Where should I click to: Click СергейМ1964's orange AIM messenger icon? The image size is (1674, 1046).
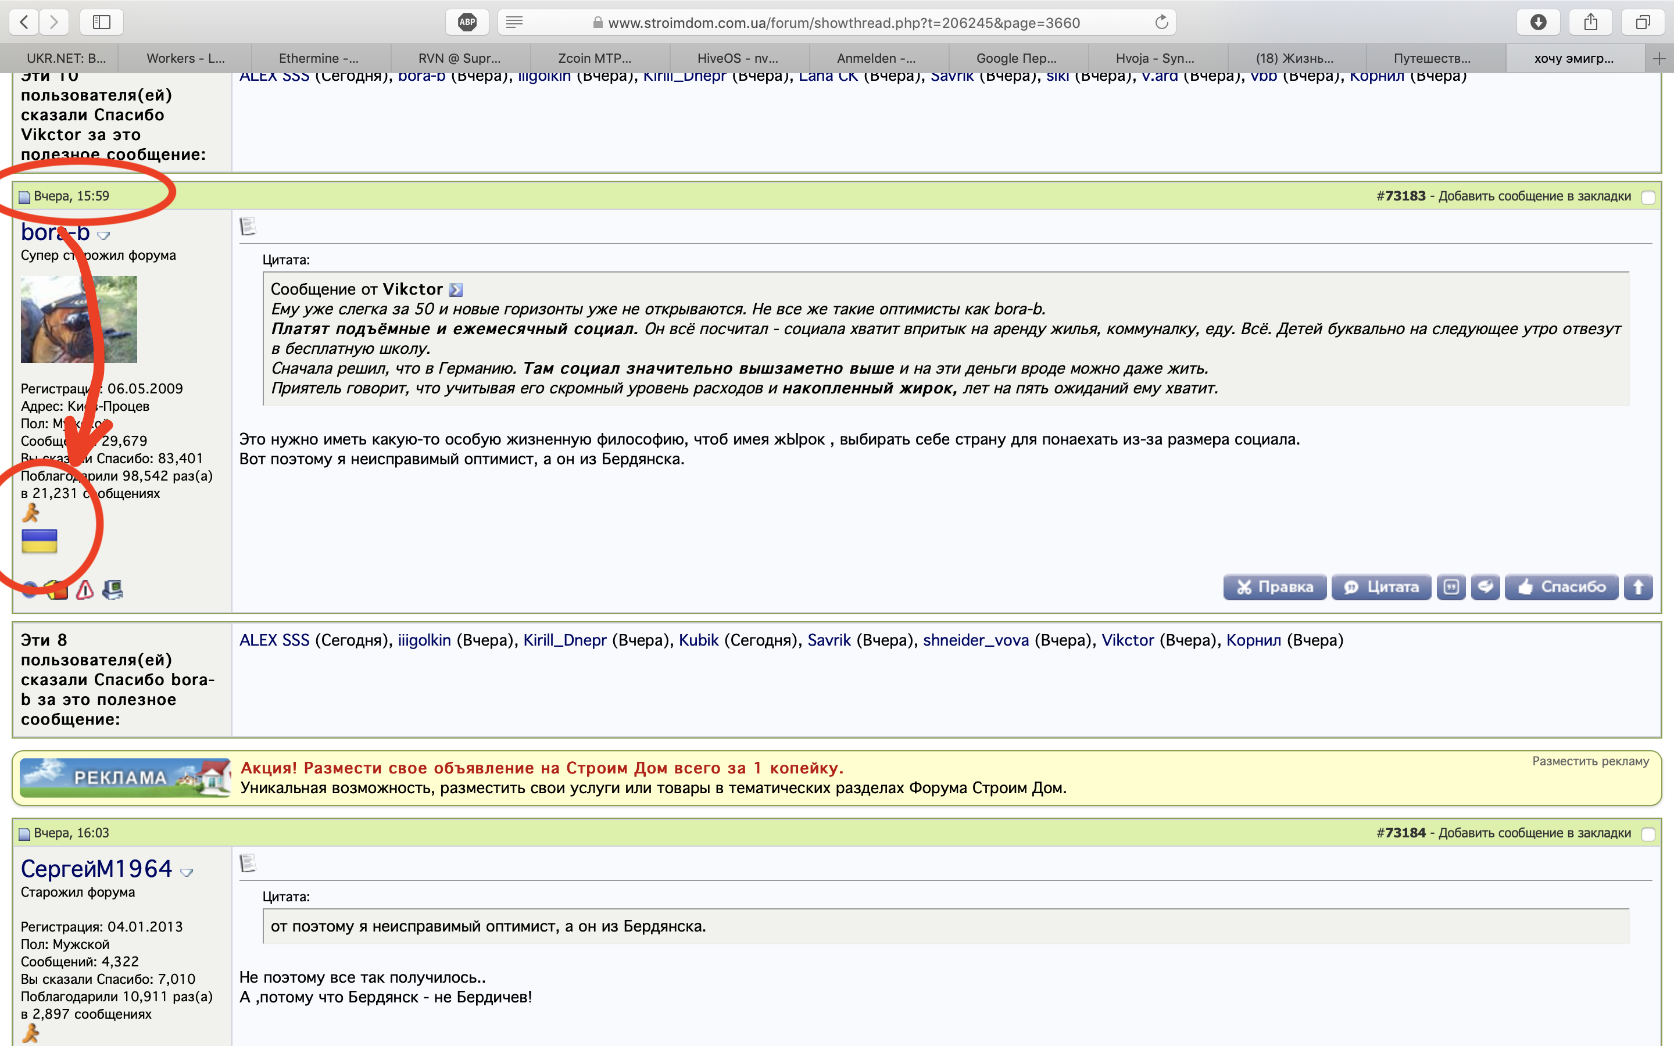point(31,1034)
